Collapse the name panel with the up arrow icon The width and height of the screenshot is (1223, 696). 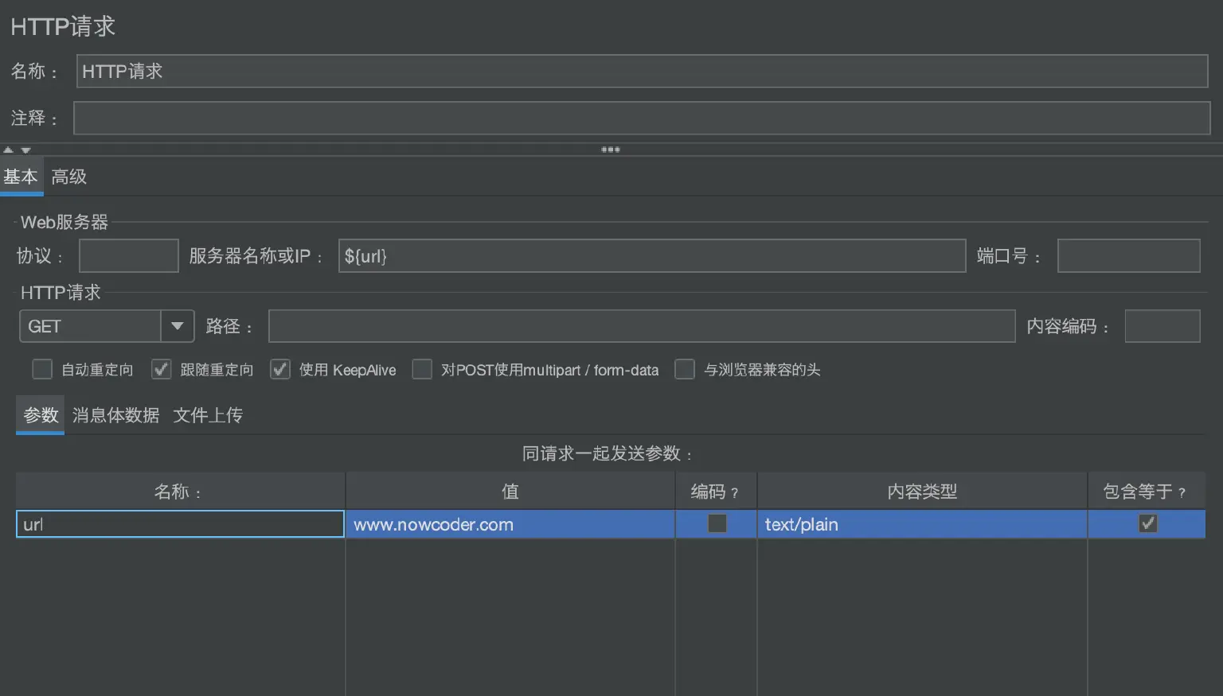[8, 149]
